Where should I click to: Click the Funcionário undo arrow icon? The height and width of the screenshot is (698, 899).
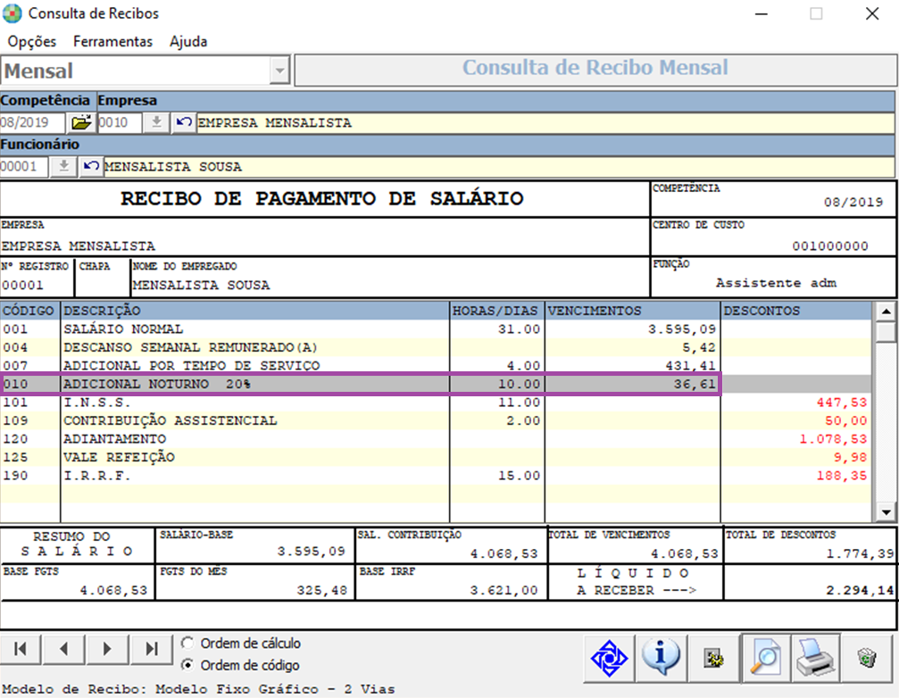(90, 166)
